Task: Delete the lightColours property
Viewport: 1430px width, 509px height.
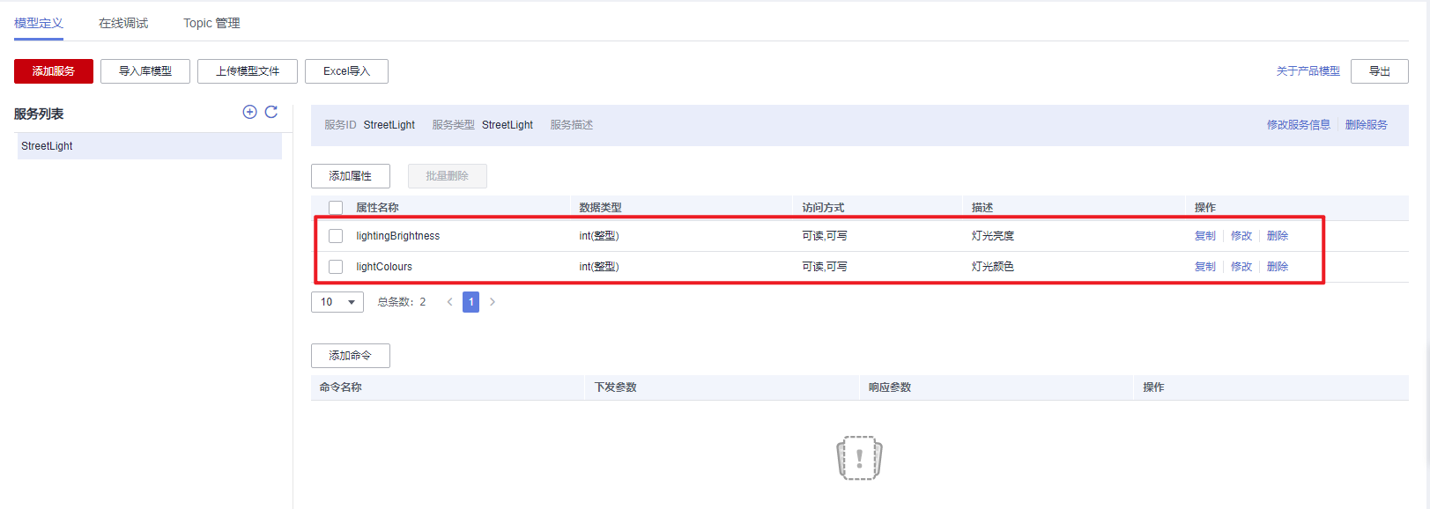Action: (x=1278, y=267)
